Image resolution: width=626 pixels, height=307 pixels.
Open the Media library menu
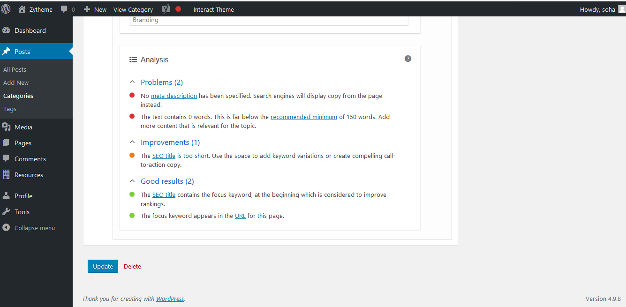pos(36,127)
